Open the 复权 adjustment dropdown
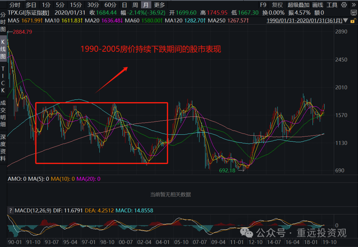 click(x=277, y=5)
